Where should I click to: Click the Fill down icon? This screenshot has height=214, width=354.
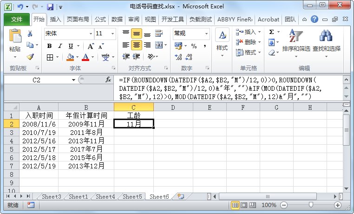click(x=271, y=42)
